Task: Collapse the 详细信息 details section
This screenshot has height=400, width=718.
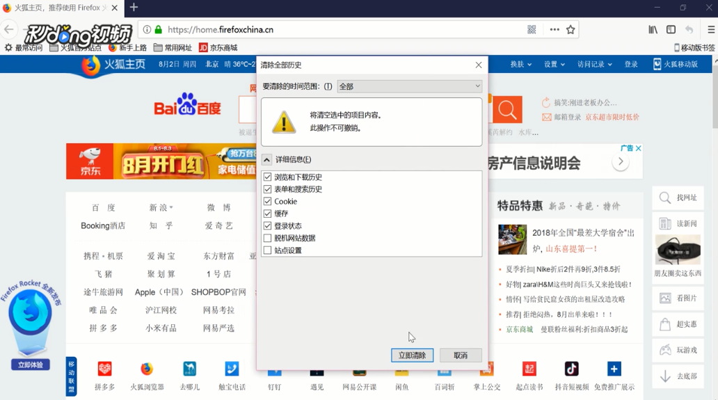Action: point(266,160)
